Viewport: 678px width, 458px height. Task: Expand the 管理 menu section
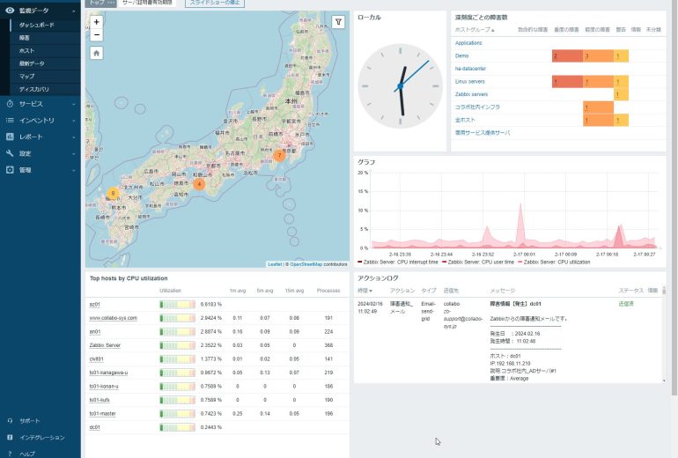click(x=73, y=170)
